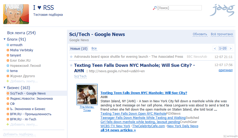The height and width of the screenshot is (138, 238).
Task: Star the Texting Teen Falls Down article
Action: click(x=71, y=65)
